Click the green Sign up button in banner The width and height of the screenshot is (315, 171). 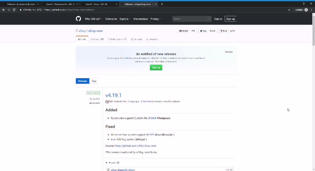tap(156, 67)
